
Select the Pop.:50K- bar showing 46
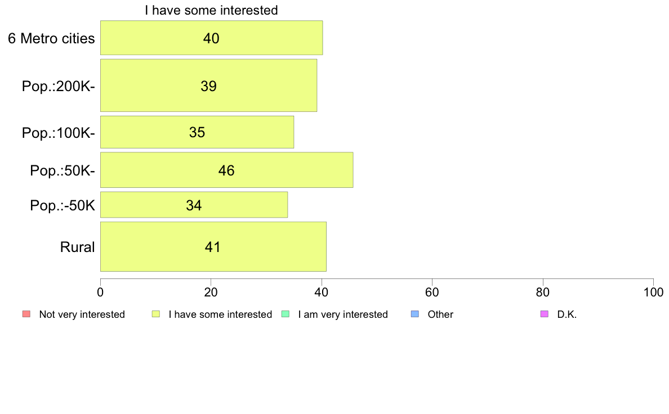click(226, 170)
